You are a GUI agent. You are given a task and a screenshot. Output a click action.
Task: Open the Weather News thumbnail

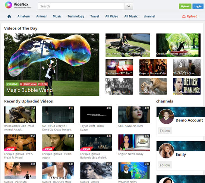click(x=134, y=171)
